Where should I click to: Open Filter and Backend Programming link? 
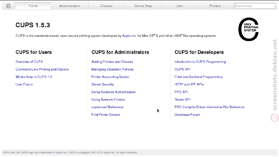click(x=198, y=77)
